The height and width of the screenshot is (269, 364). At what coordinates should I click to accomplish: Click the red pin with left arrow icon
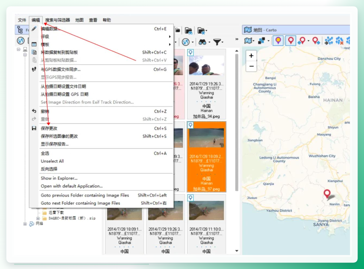(302, 41)
